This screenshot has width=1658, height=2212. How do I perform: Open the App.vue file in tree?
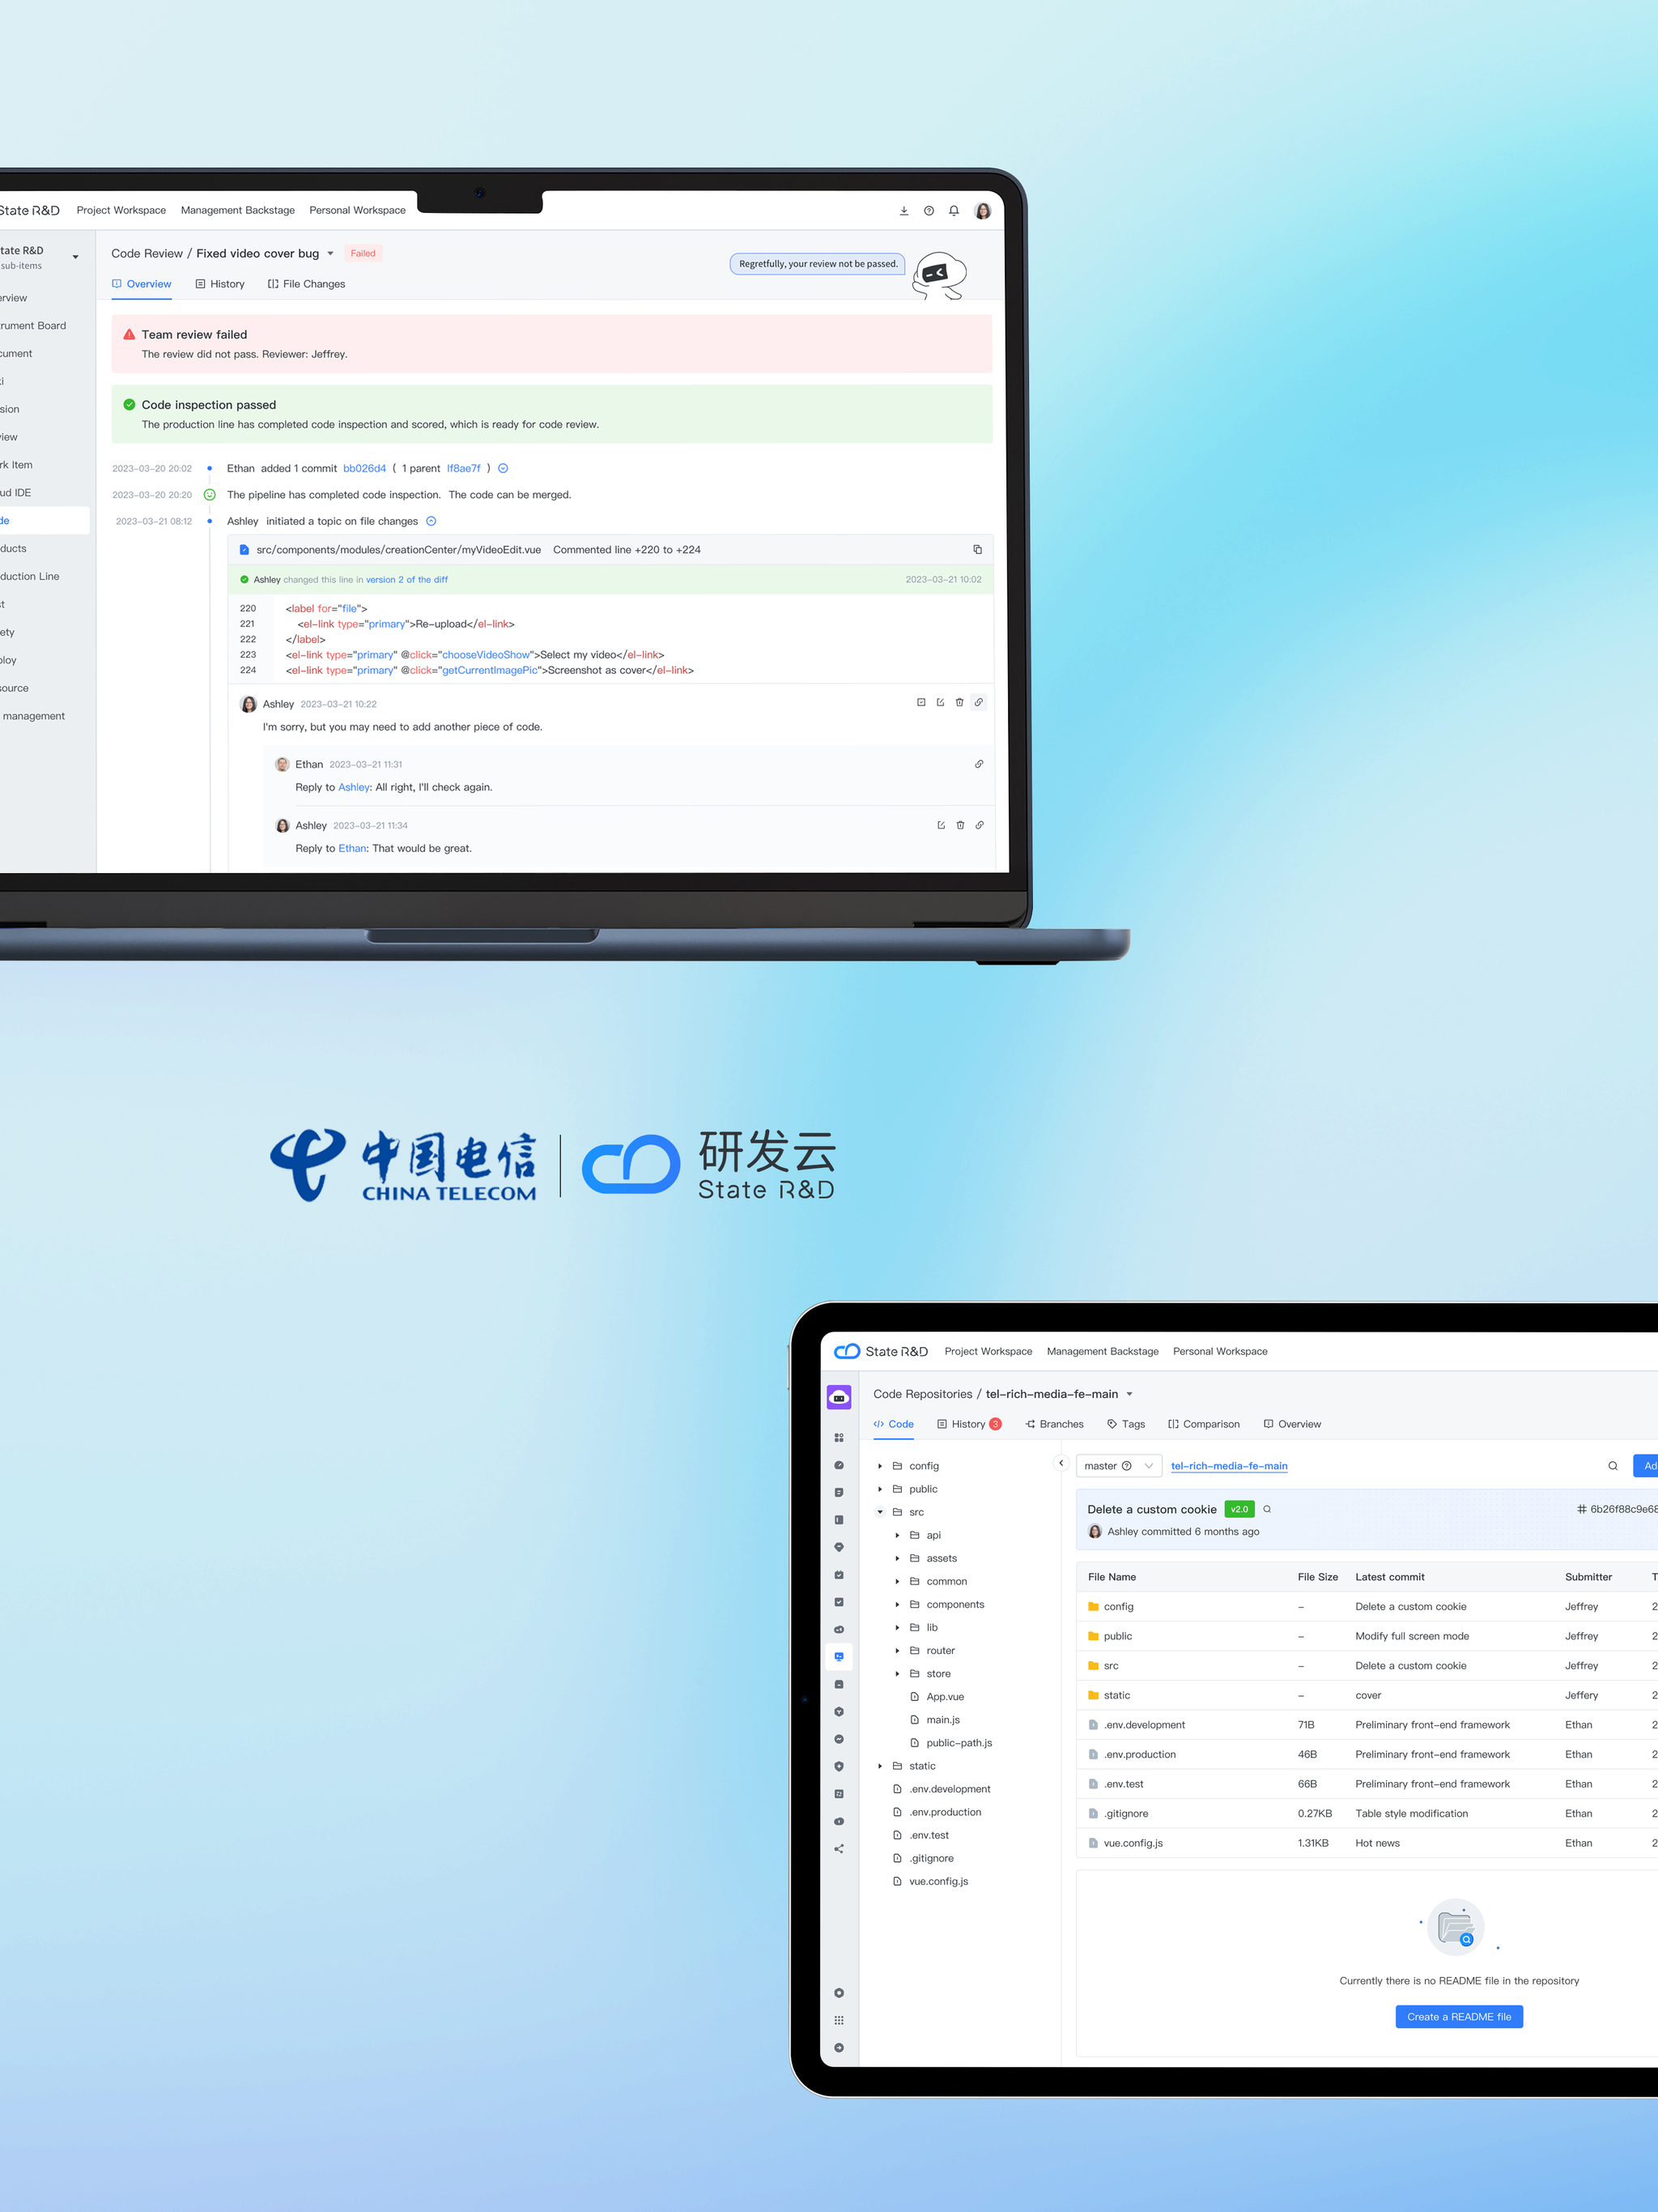point(937,1696)
